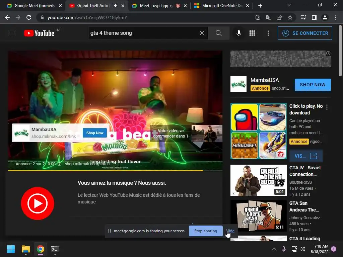Open the Windows Start button
Image resolution: width=343 pixels, height=257 pixels.
(x=11, y=249)
